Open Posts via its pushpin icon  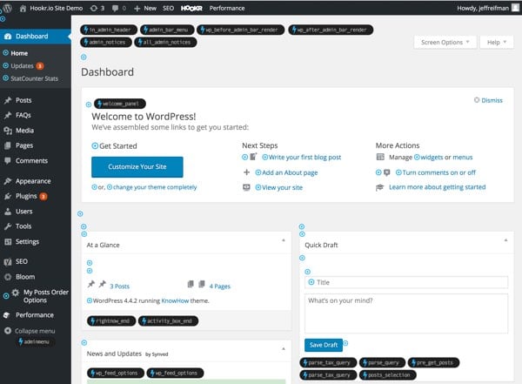click(8, 100)
